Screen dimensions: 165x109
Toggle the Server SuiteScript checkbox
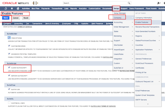9,75
